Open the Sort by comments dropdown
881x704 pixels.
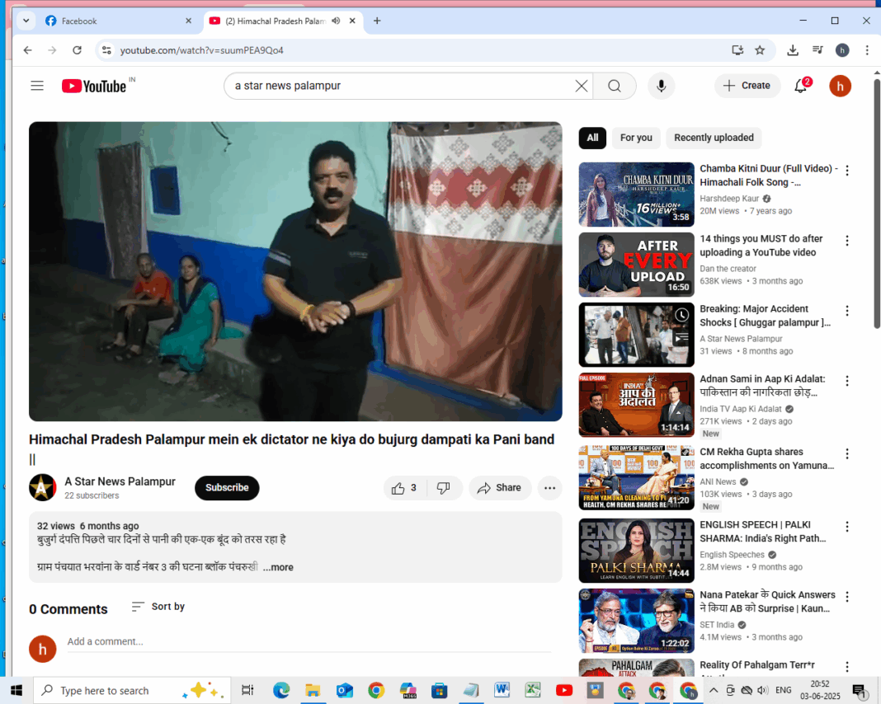click(x=158, y=607)
